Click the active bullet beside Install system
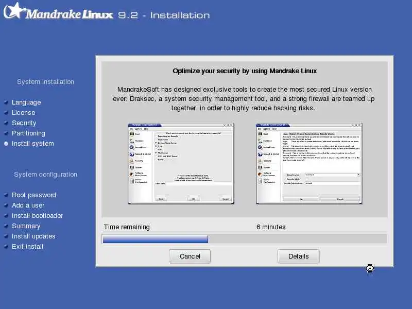The image size is (412, 309). tap(6, 144)
